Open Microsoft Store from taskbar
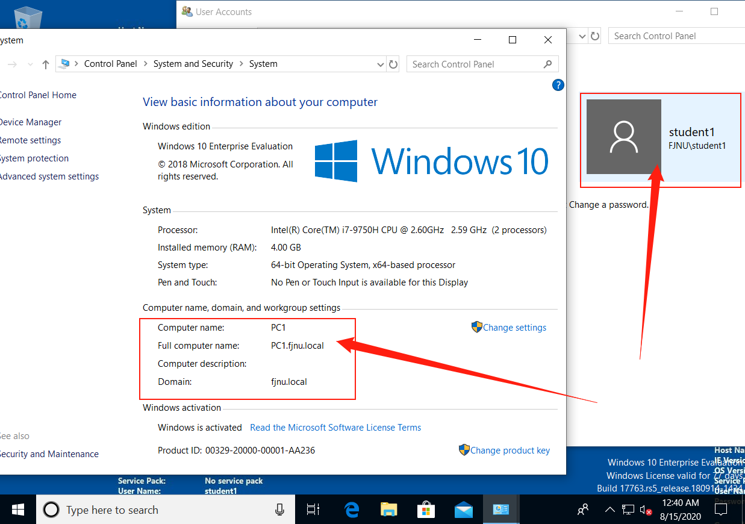 tap(426, 510)
